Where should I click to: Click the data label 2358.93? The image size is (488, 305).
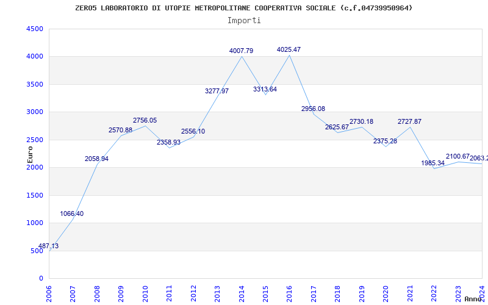pyautogui.click(x=169, y=143)
